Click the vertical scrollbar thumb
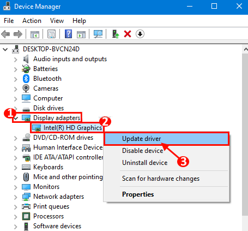The height and width of the screenshot is (231, 248). tap(245, 135)
